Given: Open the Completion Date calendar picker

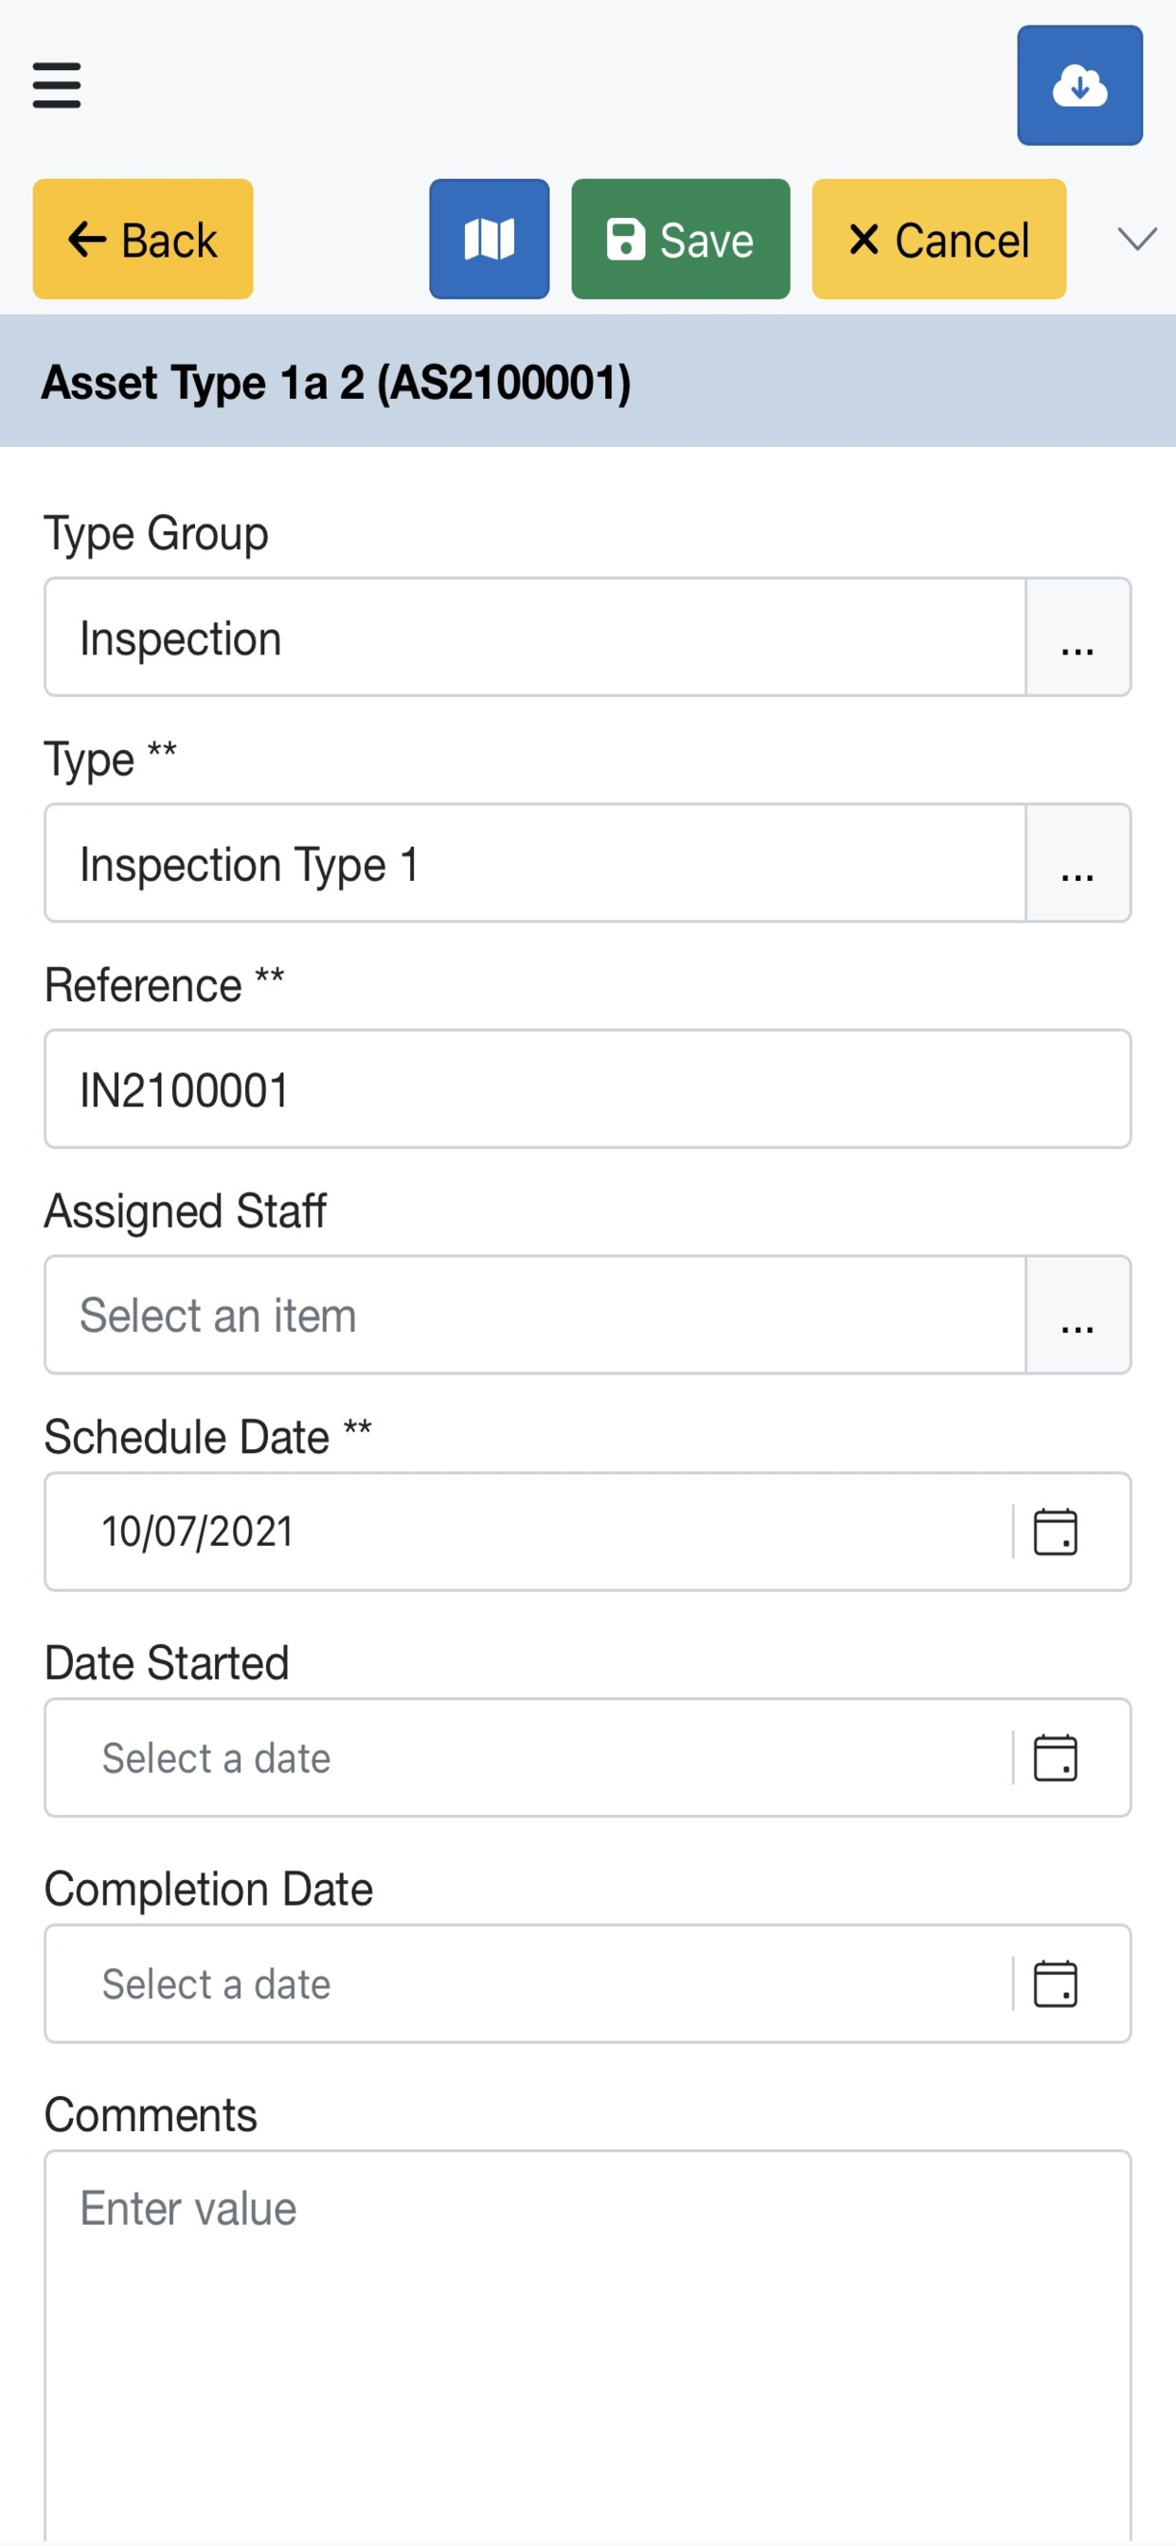Looking at the screenshot, I should coord(1055,1983).
